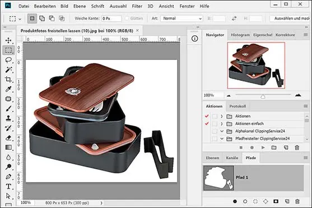
Task: Switch to the Histogram tab
Action: point(240,35)
